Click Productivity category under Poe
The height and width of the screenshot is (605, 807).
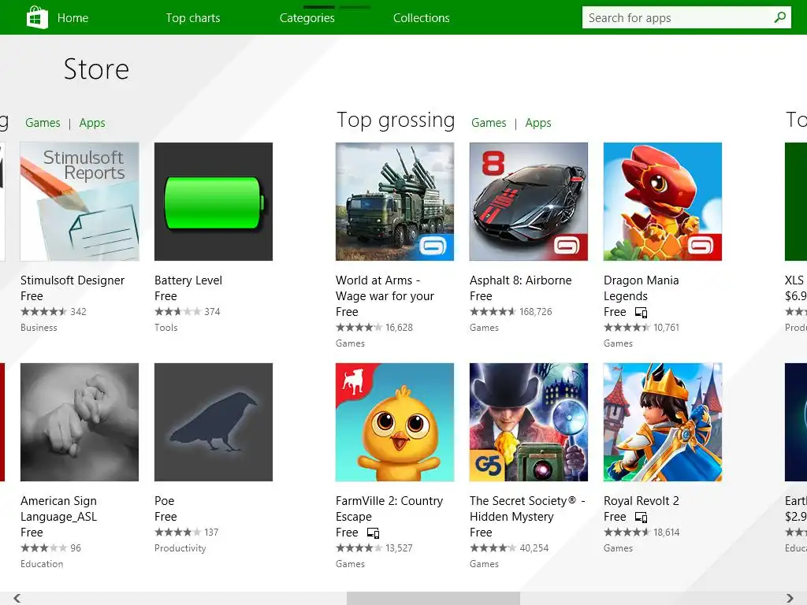click(180, 548)
